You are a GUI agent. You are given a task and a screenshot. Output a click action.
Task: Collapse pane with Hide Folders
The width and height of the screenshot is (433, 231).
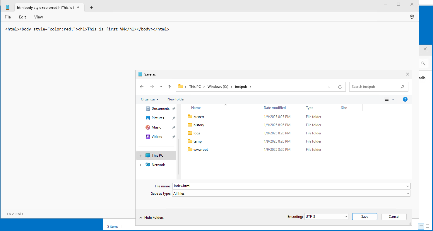pyautogui.click(x=151, y=218)
